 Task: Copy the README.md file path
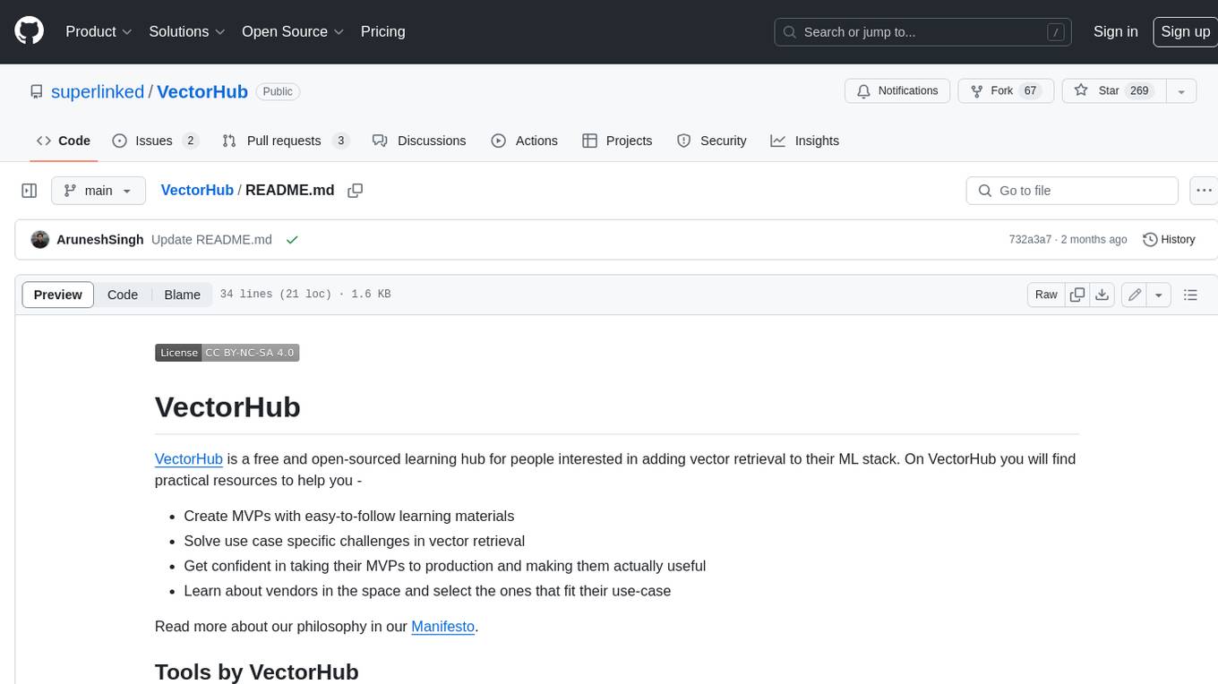tap(356, 191)
